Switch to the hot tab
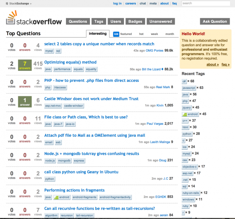 point(141,34)
